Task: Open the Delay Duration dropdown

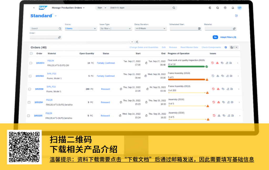Action: 164,29
